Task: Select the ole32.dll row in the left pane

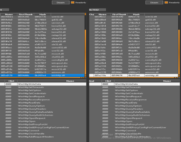Action: pos(42,45)
